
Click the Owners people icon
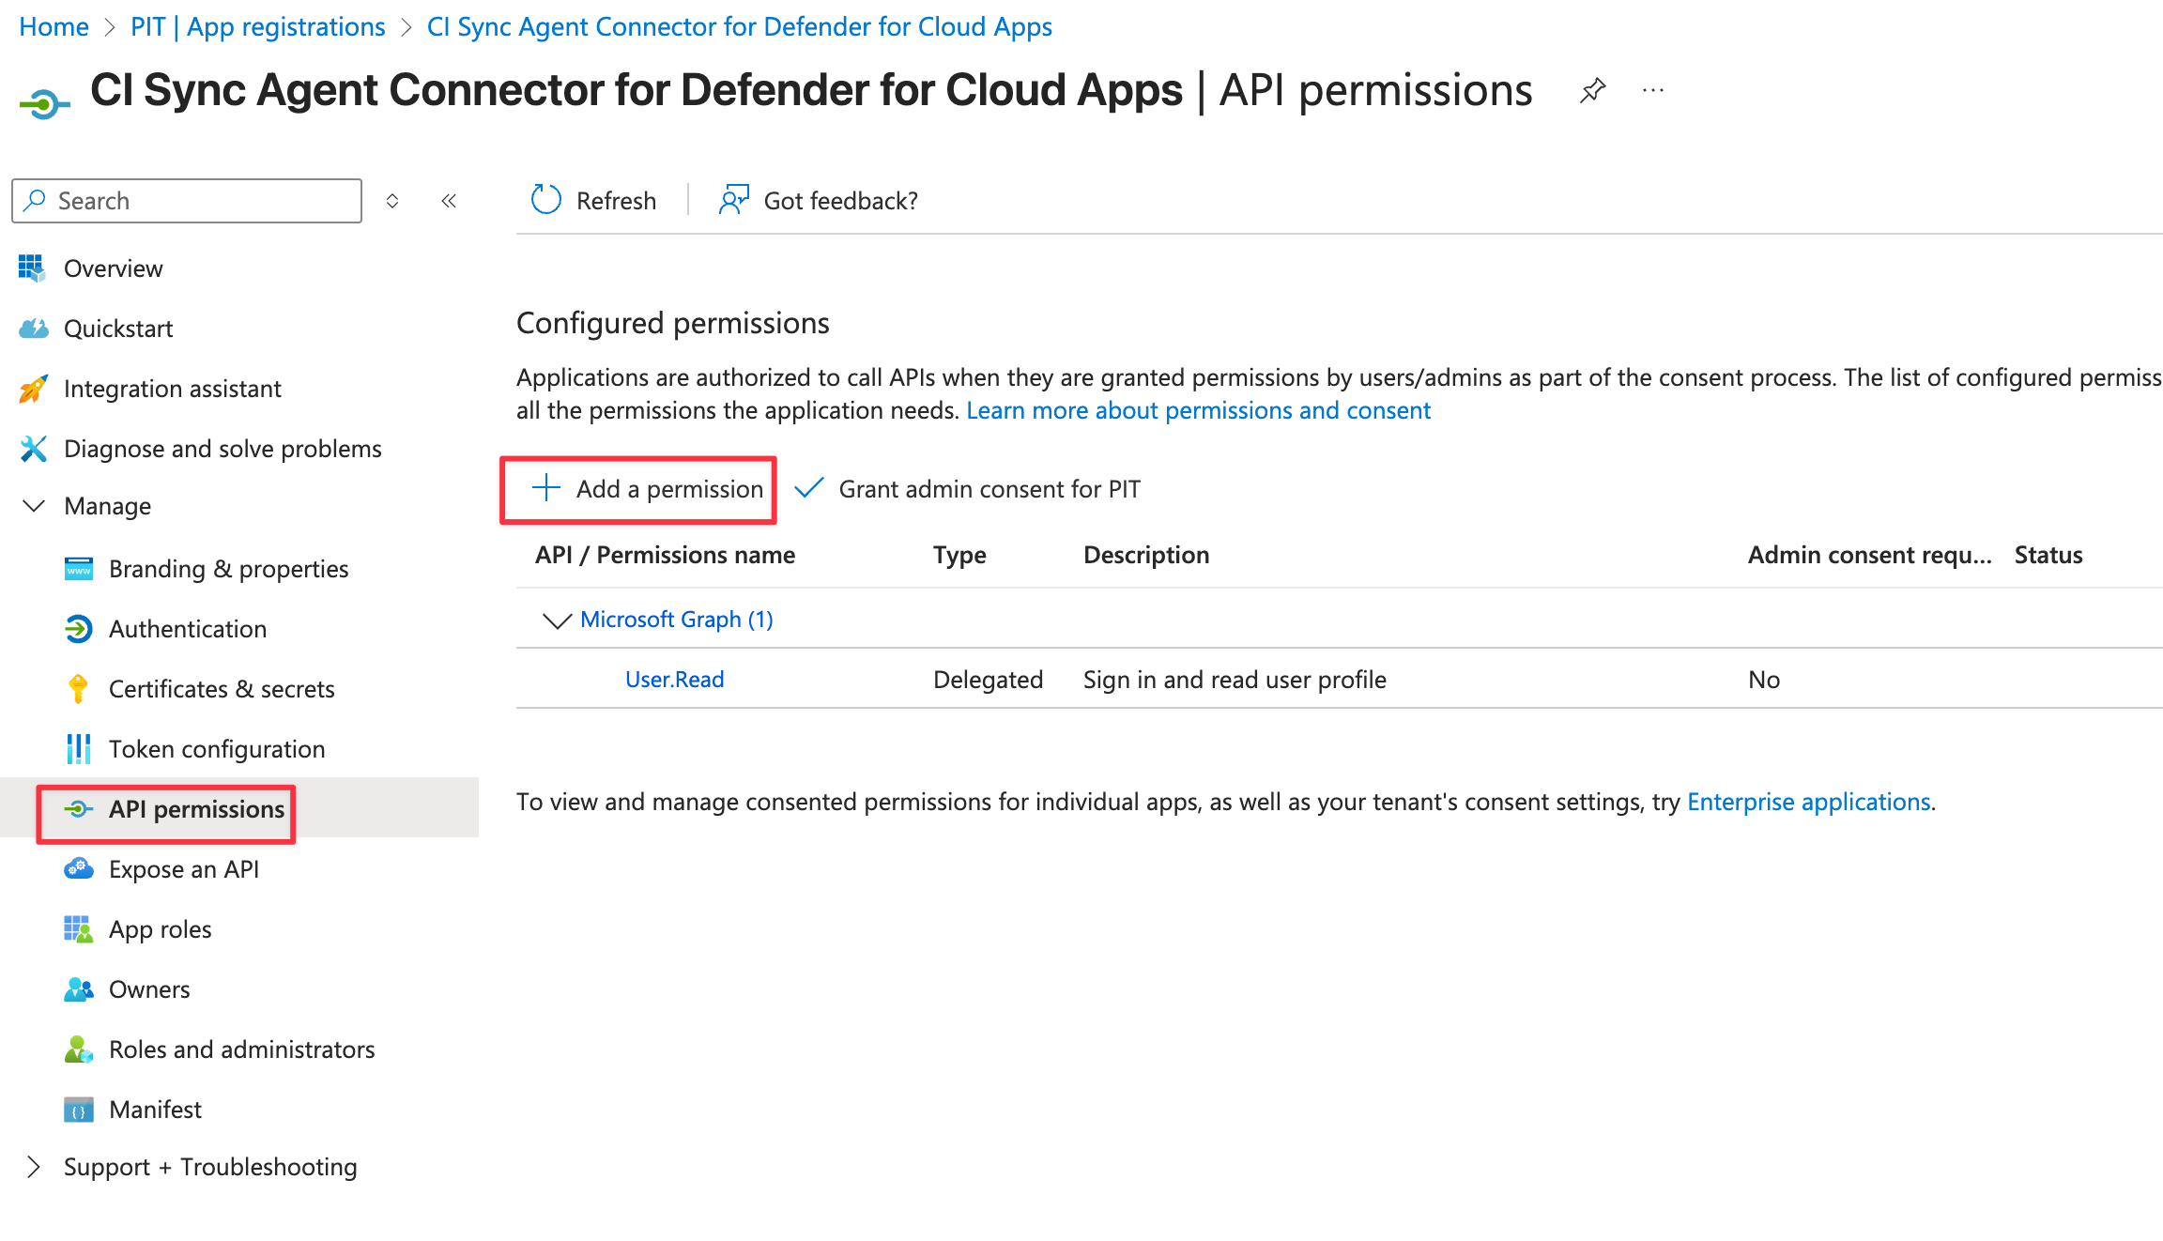tap(79, 989)
